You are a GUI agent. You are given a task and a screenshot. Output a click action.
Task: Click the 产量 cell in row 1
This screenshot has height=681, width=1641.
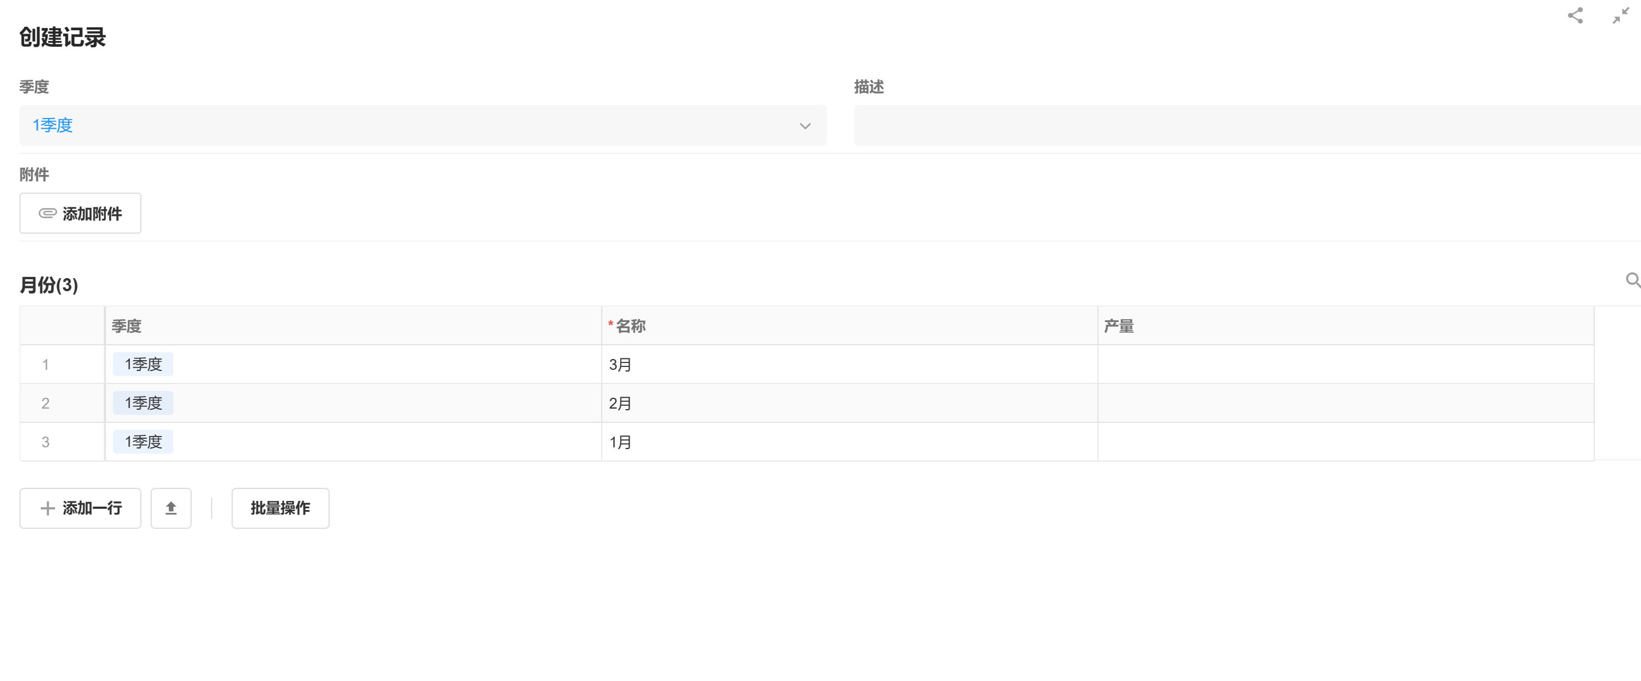pos(1344,365)
